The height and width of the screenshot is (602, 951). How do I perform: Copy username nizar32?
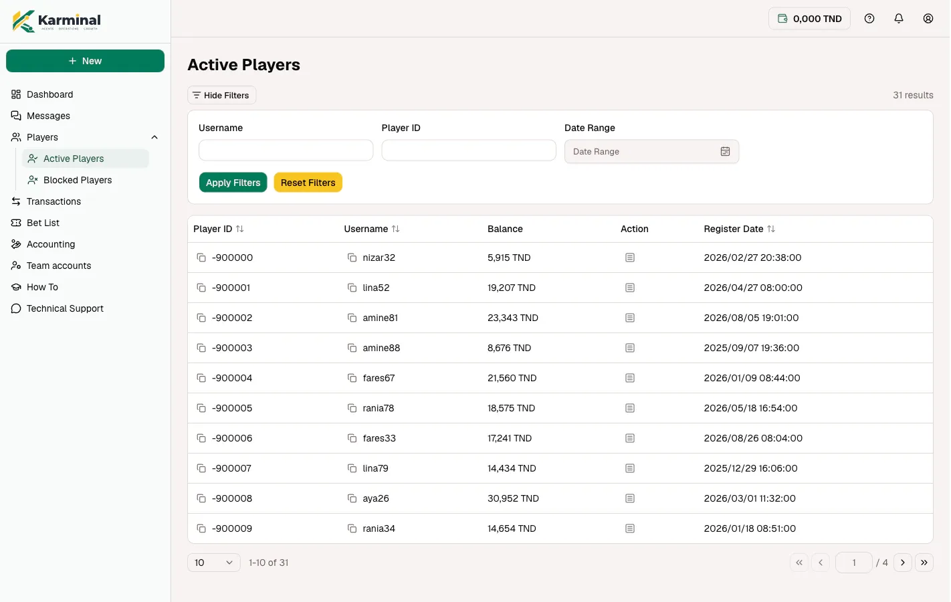(352, 258)
